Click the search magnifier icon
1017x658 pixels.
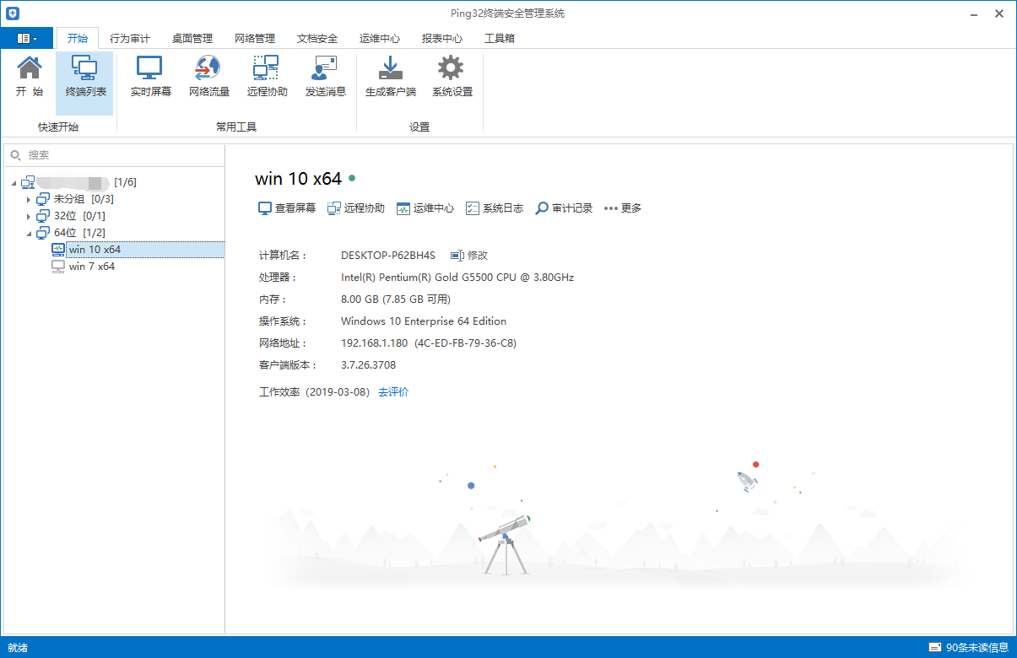pyautogui.click(x=15, y=155)
